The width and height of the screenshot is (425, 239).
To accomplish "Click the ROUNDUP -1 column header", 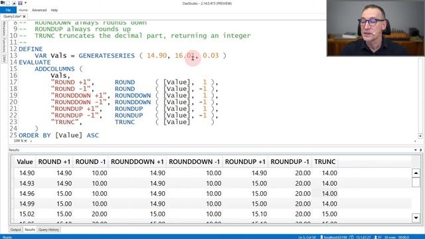I will [290, 162].
